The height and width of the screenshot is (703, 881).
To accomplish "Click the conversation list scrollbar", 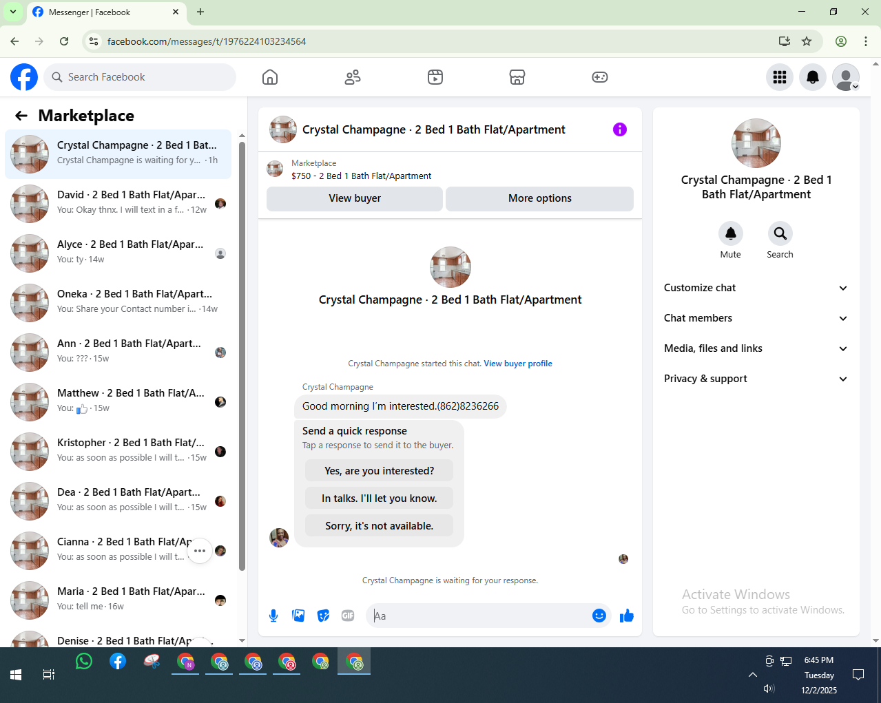I will 242,356.
